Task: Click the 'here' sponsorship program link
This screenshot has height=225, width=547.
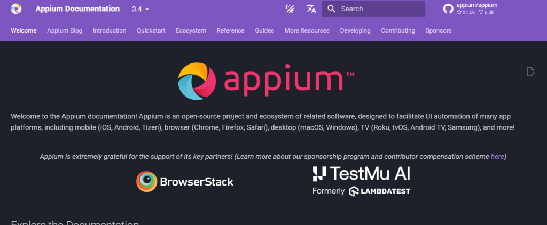Action: pos(497,157)
